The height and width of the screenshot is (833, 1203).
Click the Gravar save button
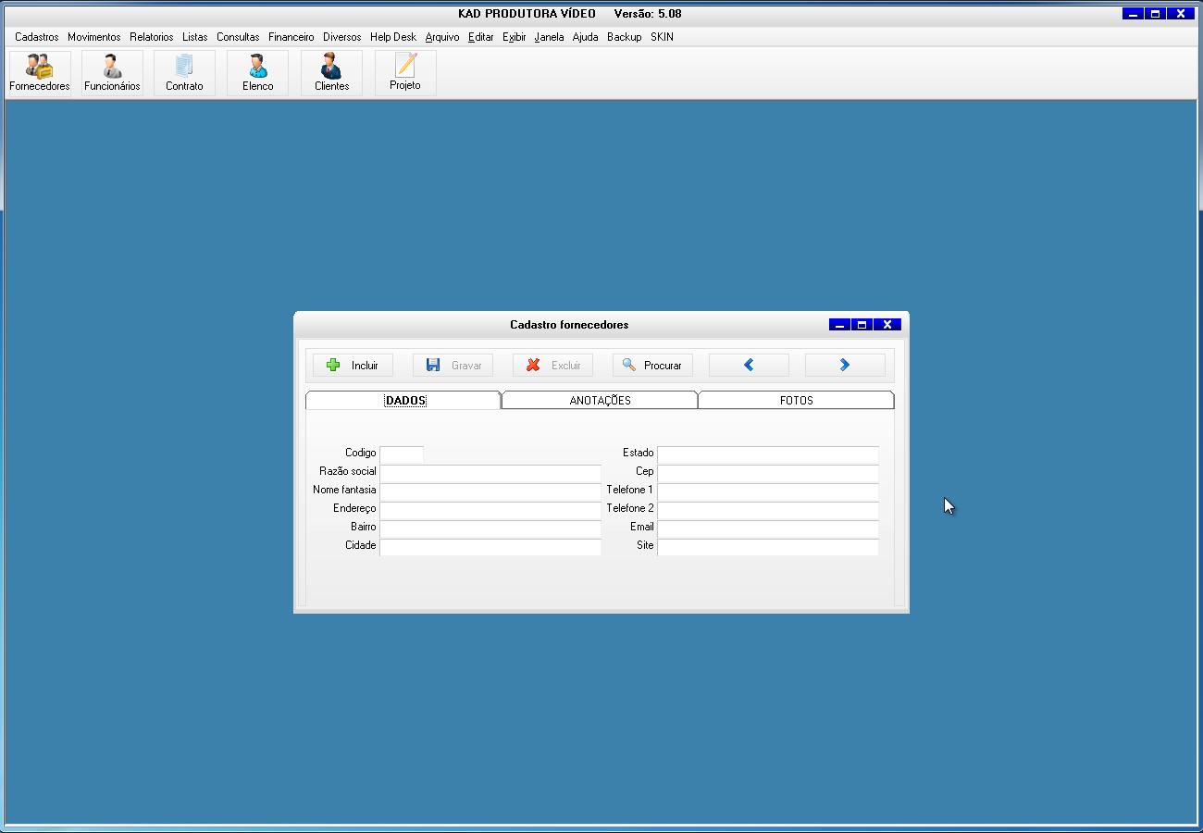(x=453, y=366)
